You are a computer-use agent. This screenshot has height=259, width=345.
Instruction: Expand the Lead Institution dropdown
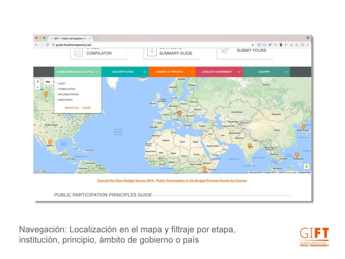[125, 72]
